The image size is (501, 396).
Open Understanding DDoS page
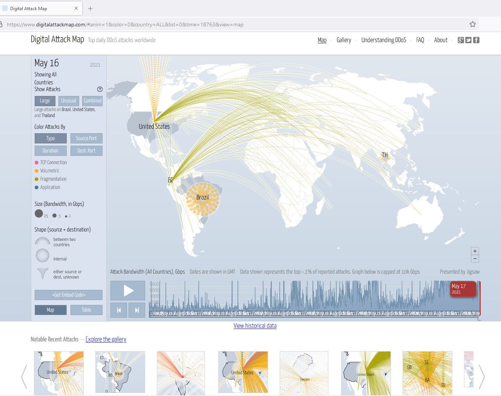pos(384,40)
